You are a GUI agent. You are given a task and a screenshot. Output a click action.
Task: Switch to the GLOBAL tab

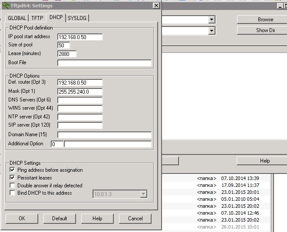coord(17,18)
